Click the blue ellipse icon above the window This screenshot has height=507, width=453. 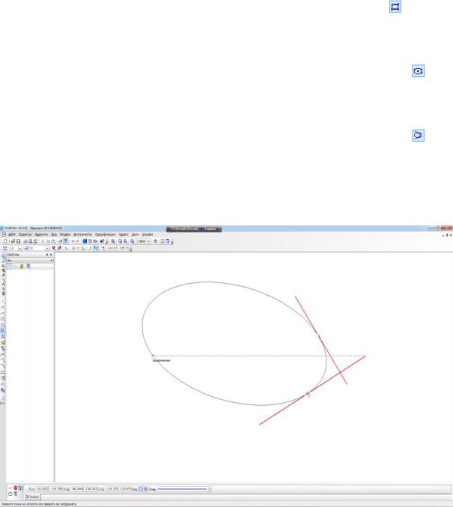(419, 70)
